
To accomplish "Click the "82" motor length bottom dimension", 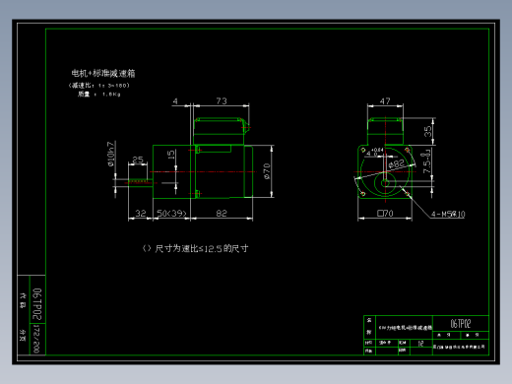I will coord(222,214).
